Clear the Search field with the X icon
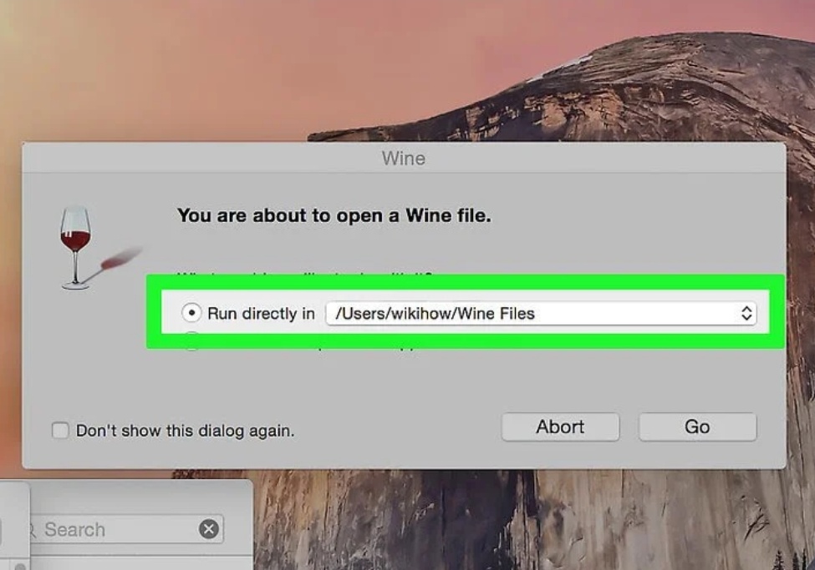The width and height of the screenshot is (815, 570). 209,529
